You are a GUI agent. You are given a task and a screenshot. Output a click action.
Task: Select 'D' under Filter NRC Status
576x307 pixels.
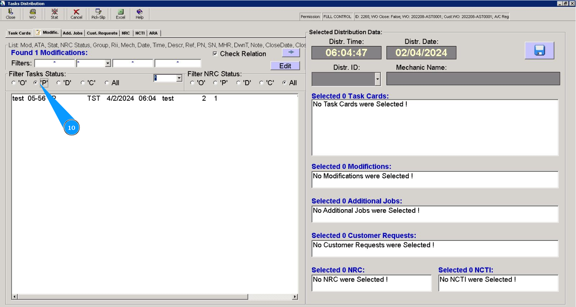pyautogui.click(x=238, y=83)
